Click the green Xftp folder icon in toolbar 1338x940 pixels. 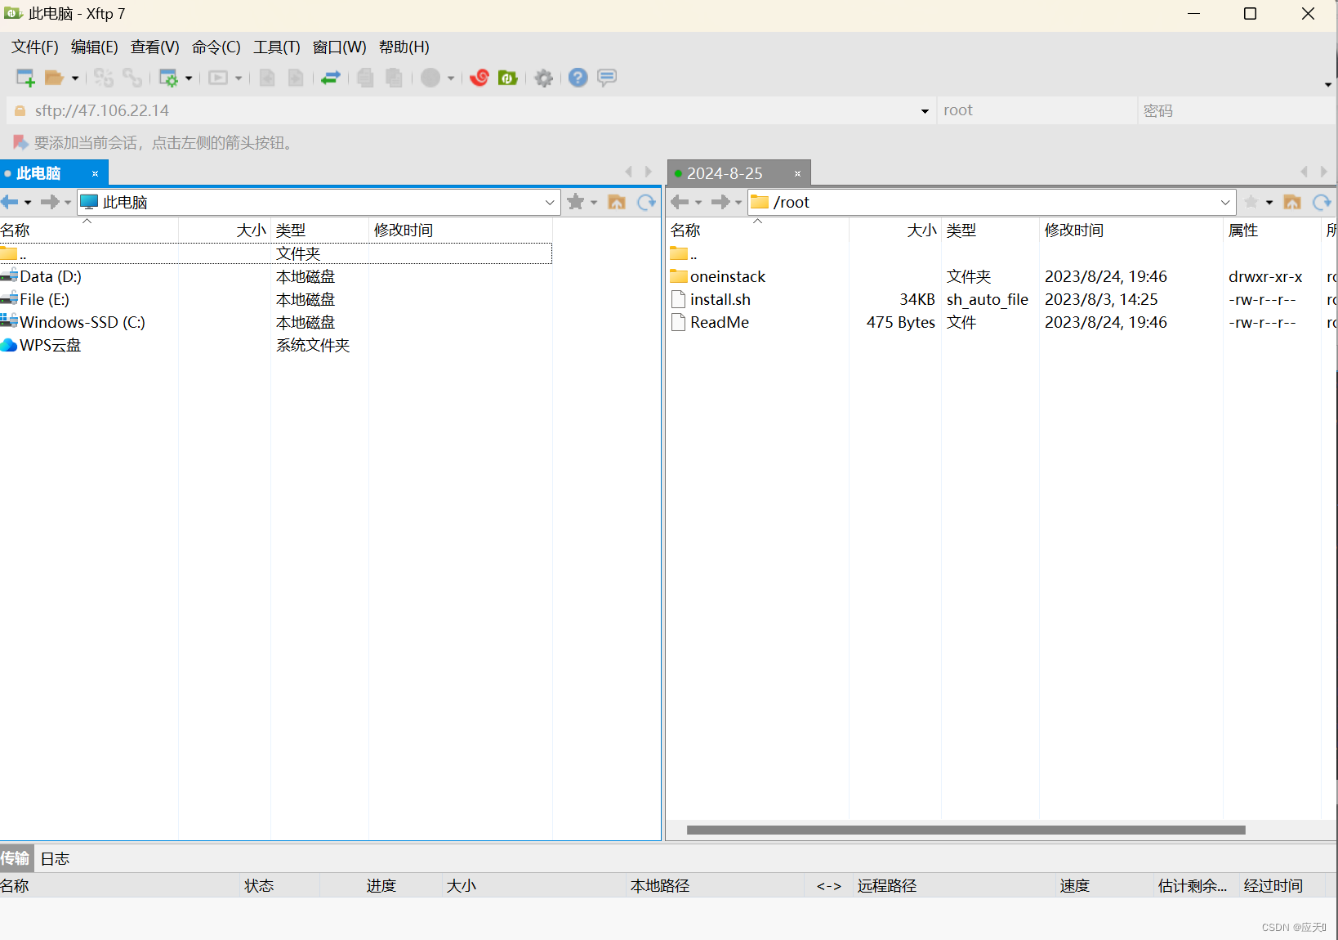(x=508, y=78)
